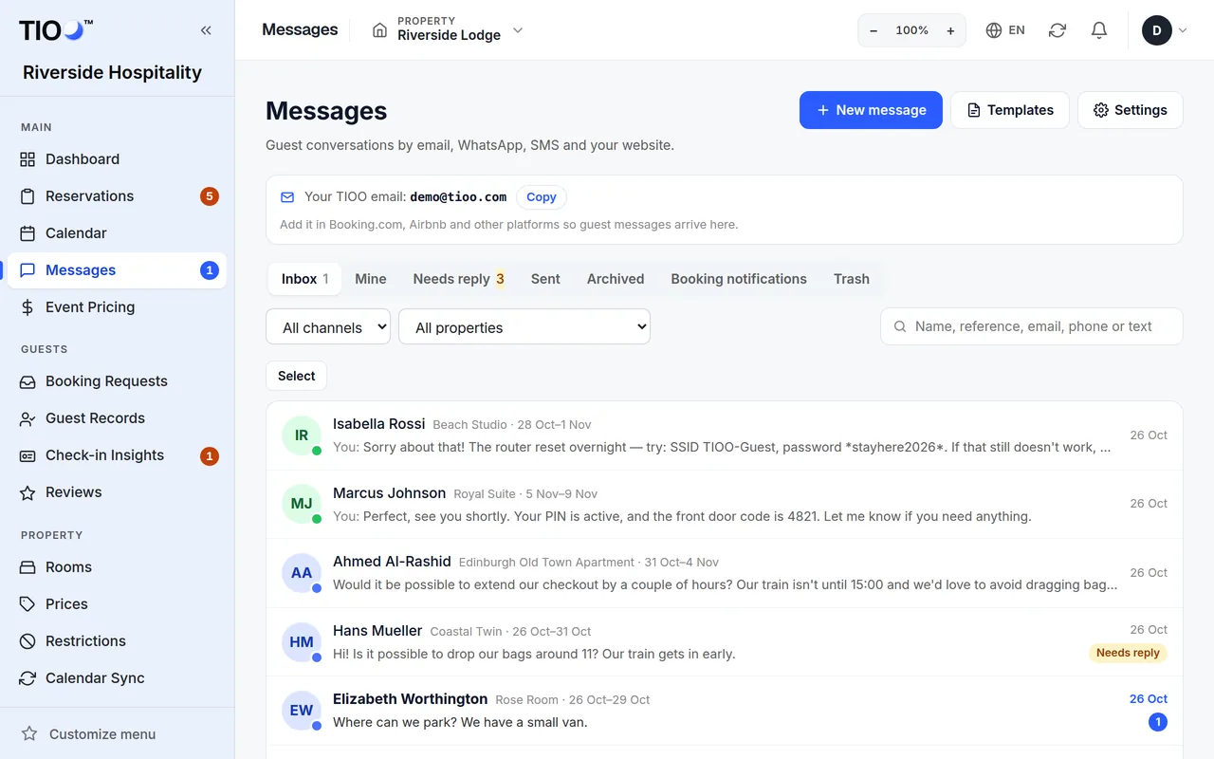Viewport: 1214px width, 759px height.
Task: Click the Prices tag icon
Action: 28,604
